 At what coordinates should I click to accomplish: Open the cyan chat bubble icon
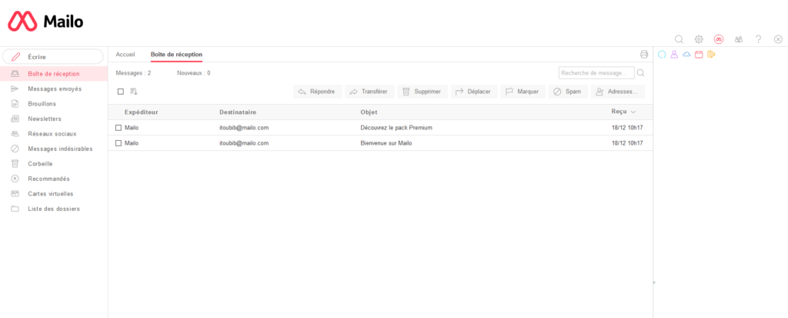click(x=662, y=55)
